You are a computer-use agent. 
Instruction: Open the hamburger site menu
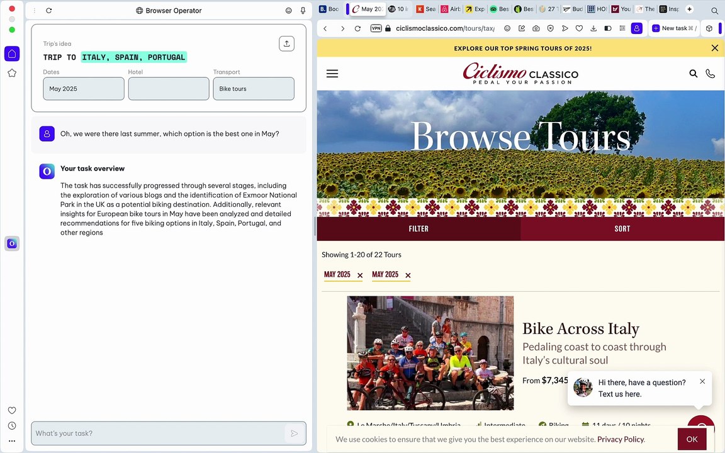[332, 74]
